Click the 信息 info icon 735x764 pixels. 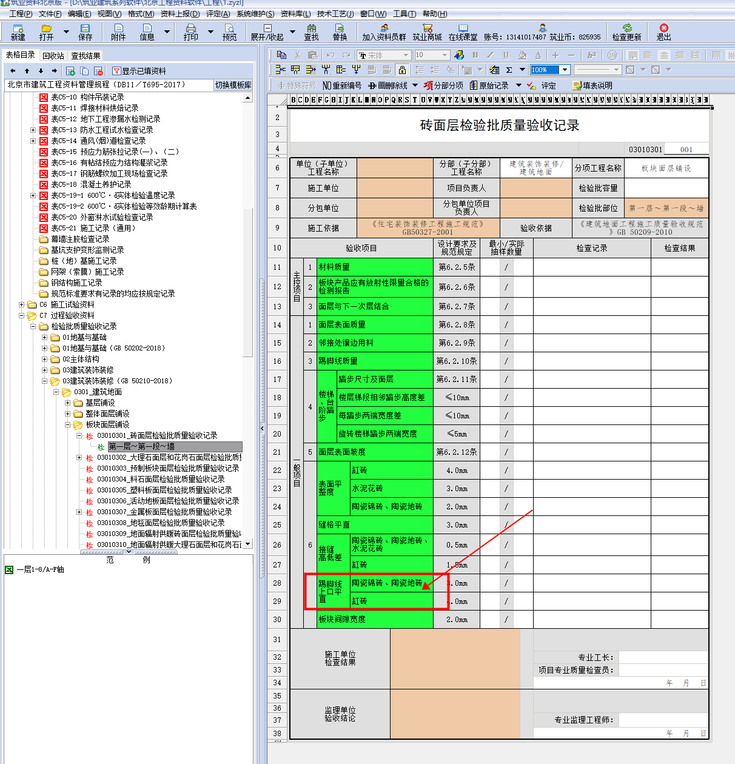point(147,32)
